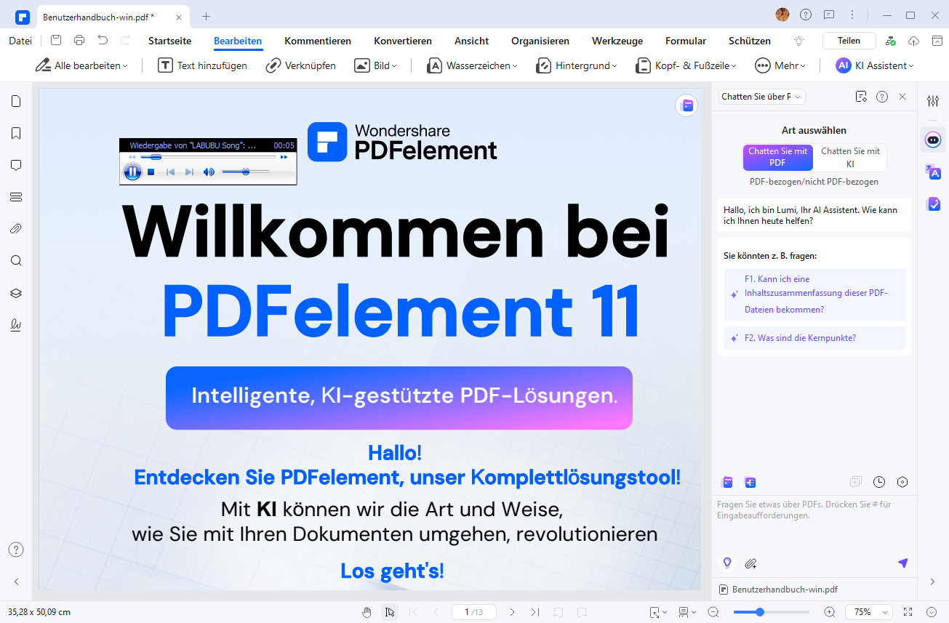Click the lightbulb icon beside Schützen tab

[x=799, y=41]
